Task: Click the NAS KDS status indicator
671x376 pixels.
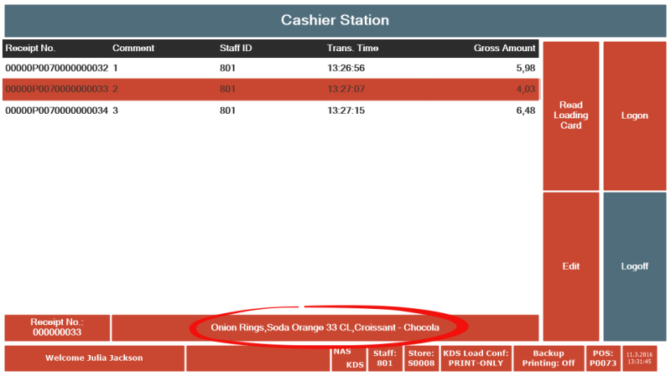Action: [x=349, y=358]
